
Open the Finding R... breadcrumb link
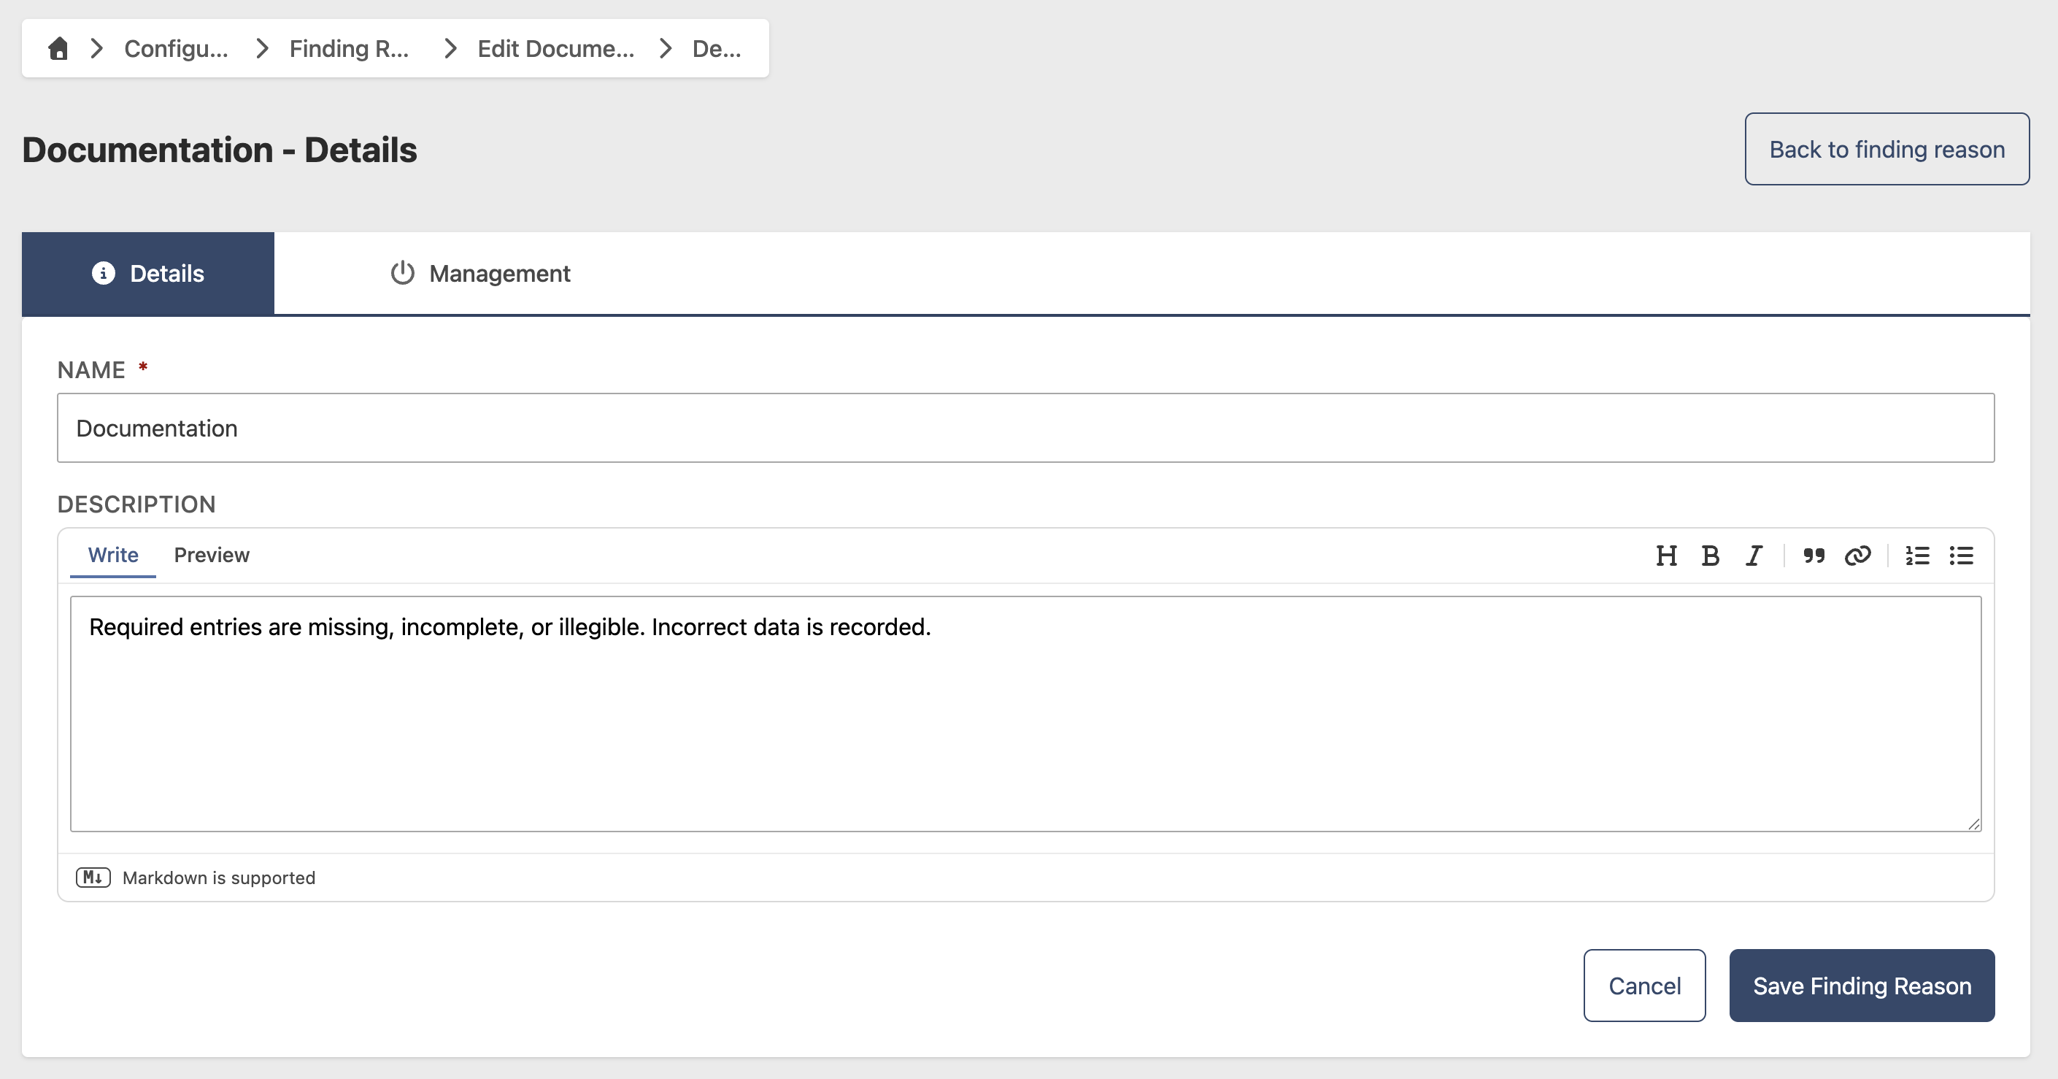point(349,48)
